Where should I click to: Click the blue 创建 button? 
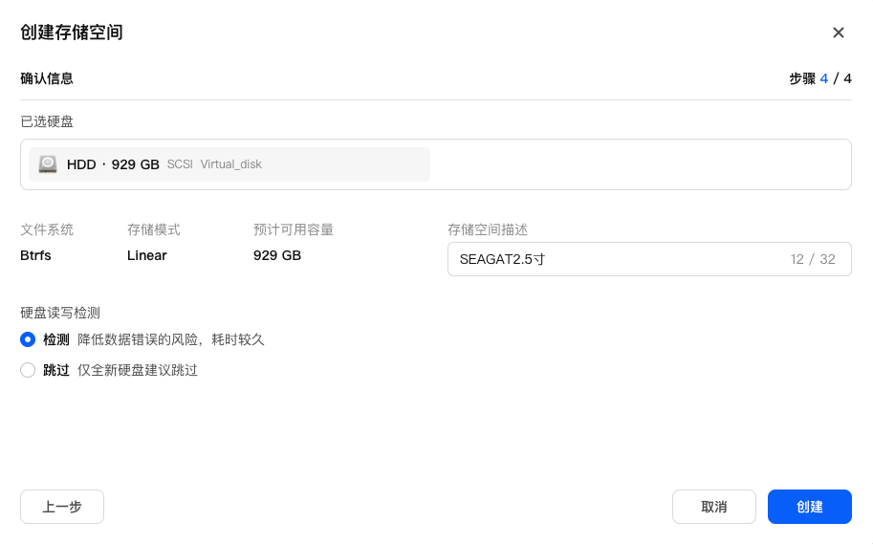click(x=809, y=507)
